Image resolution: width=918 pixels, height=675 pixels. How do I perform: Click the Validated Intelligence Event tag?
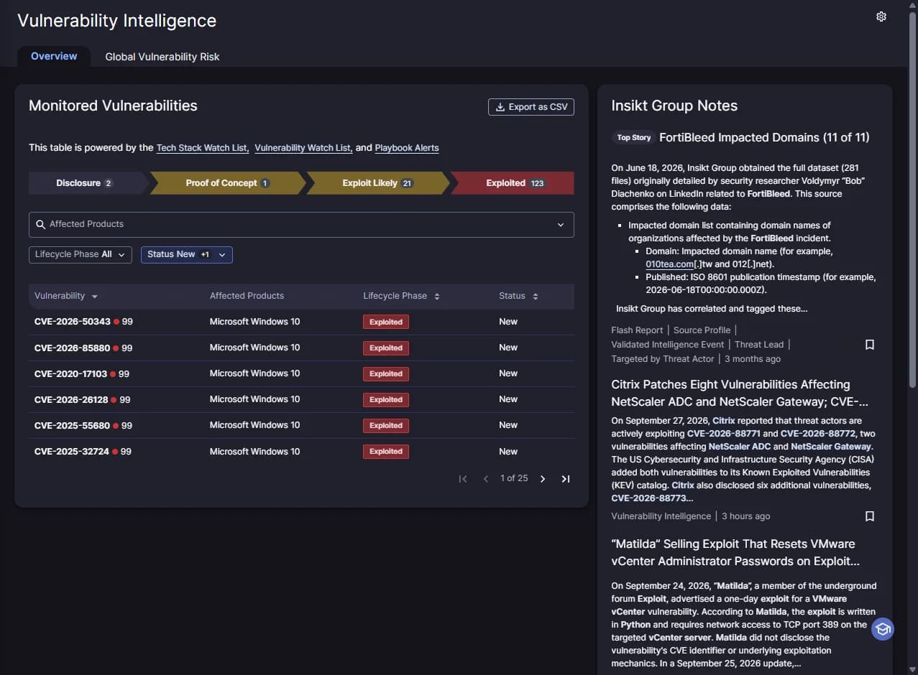(x=667, y=345)
